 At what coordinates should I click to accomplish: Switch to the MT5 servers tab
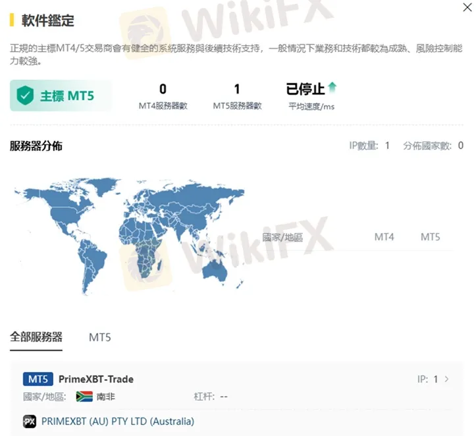[100, 337]
